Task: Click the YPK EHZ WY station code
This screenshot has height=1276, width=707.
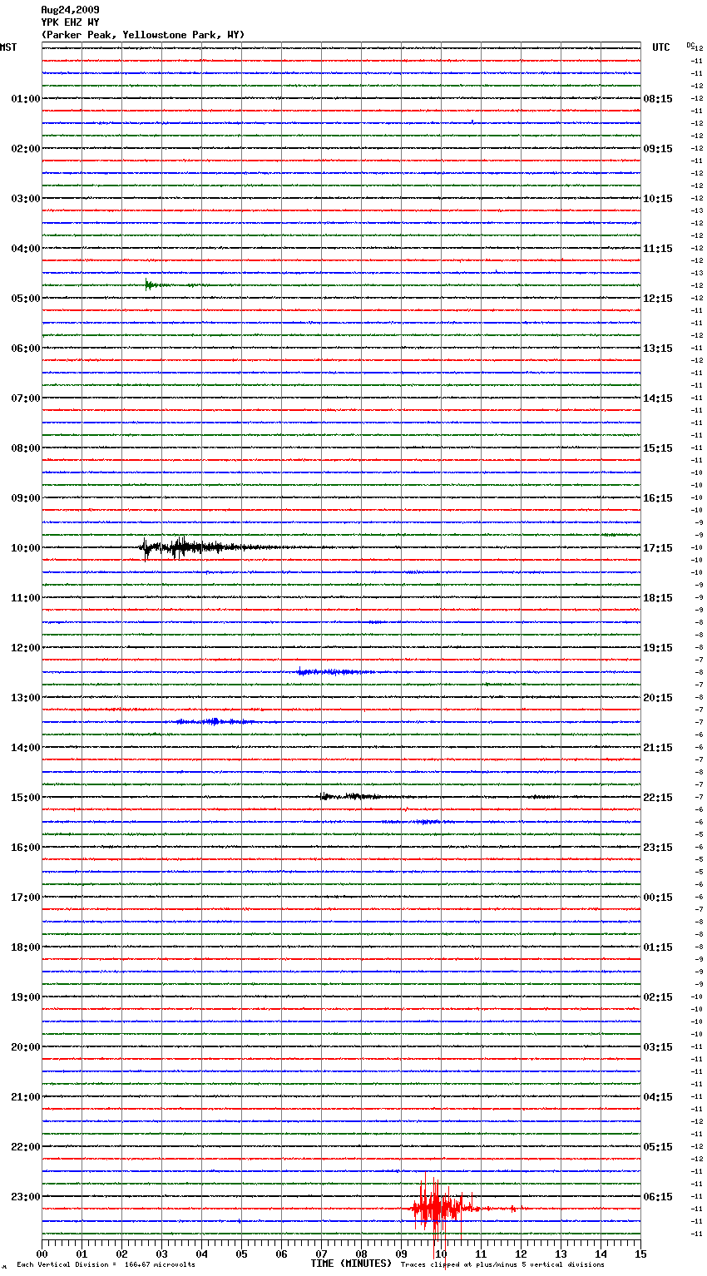Action: point(70,22)
